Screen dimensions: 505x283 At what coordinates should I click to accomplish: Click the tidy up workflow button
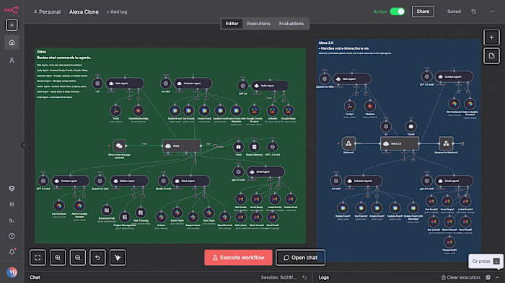point(118,258)
